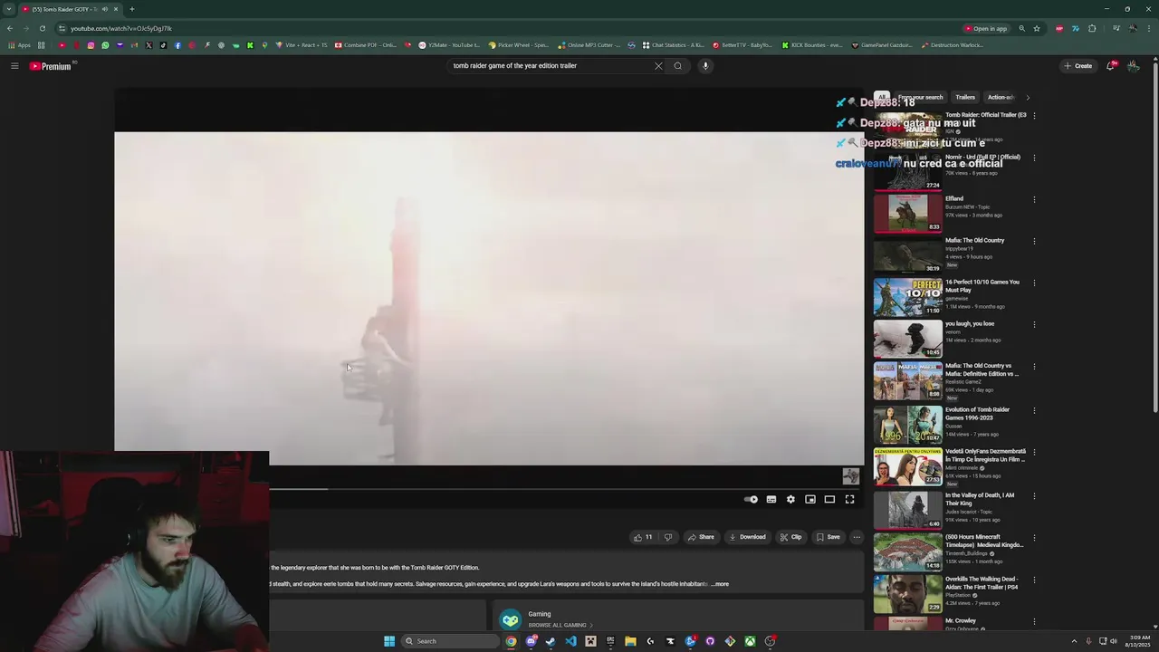The width and height of the screenshot is (1159, 652).
Task: Toggle autoplay switch in player
Action: (x=751, y=500)
